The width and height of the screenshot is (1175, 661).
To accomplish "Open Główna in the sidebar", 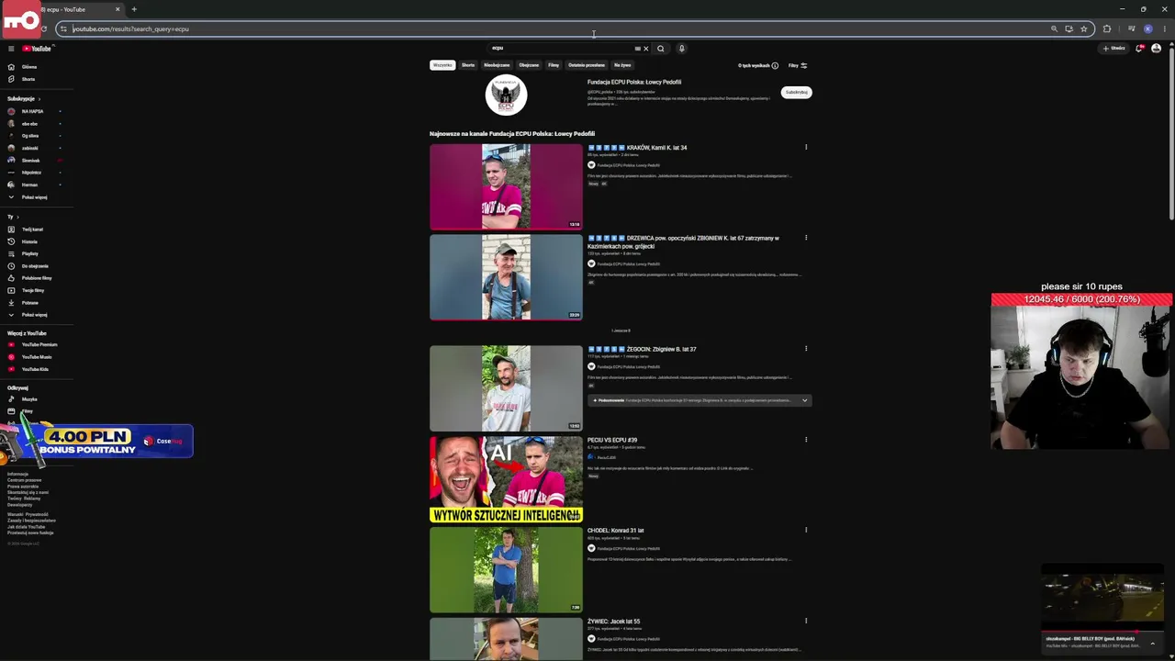I will [29, 67].
